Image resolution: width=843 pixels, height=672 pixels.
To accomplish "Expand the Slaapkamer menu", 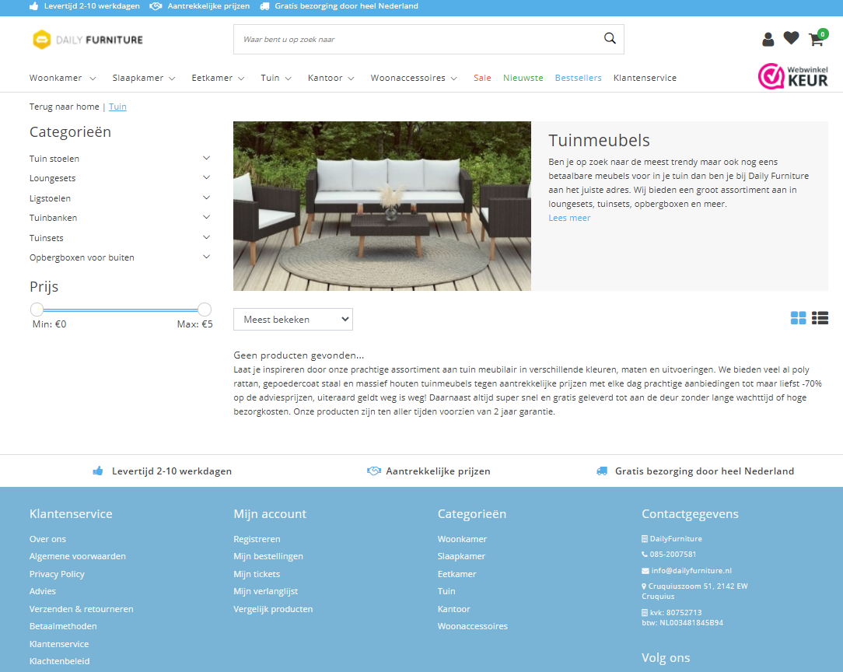I will click(x=144, y=78).
